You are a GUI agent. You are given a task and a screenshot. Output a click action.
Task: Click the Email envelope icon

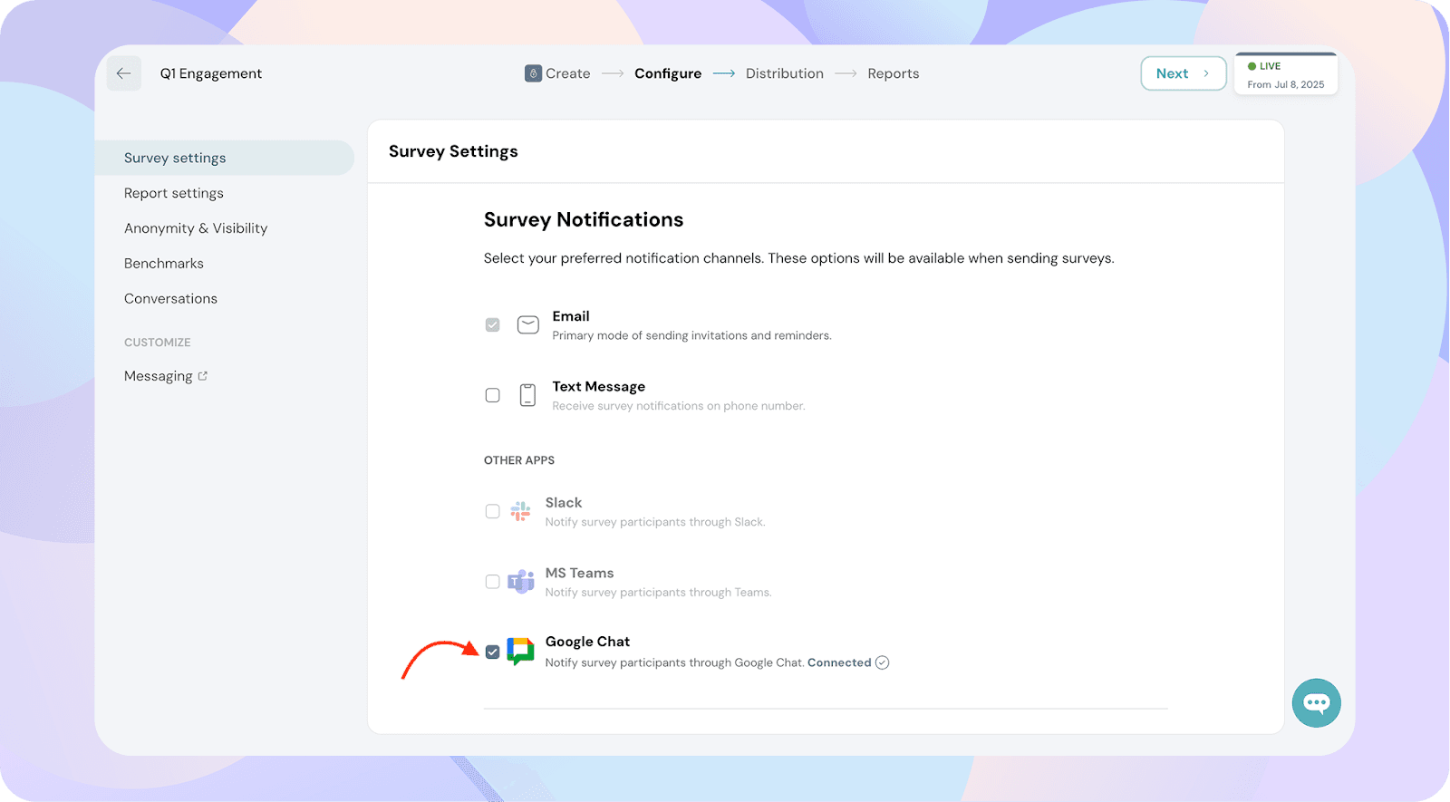[527, 324]
